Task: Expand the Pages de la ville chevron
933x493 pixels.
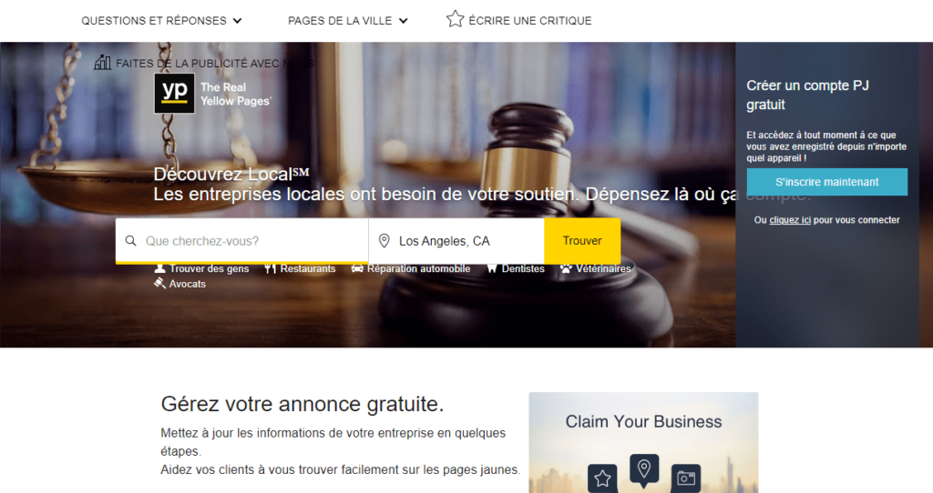Action: (403, 21)
